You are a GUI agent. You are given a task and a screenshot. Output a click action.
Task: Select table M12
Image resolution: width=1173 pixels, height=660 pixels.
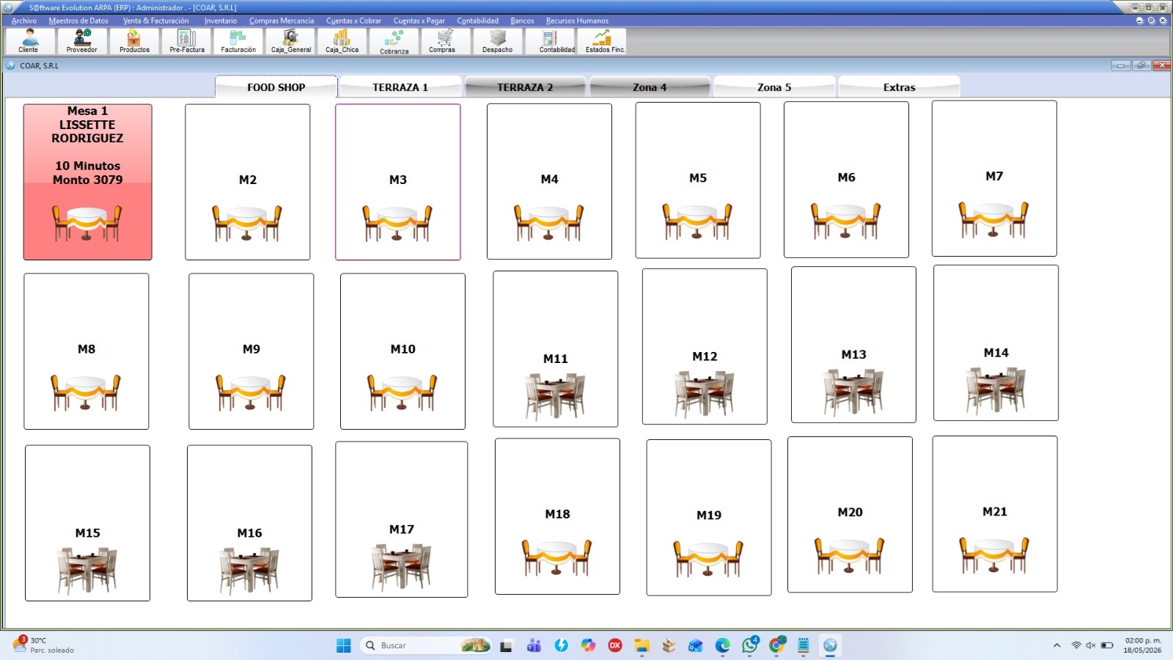pyautogui.click(x=705, y=346)
